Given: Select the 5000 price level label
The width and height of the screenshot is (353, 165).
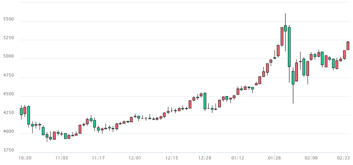Looking at the screenshot, I should 8,57.
